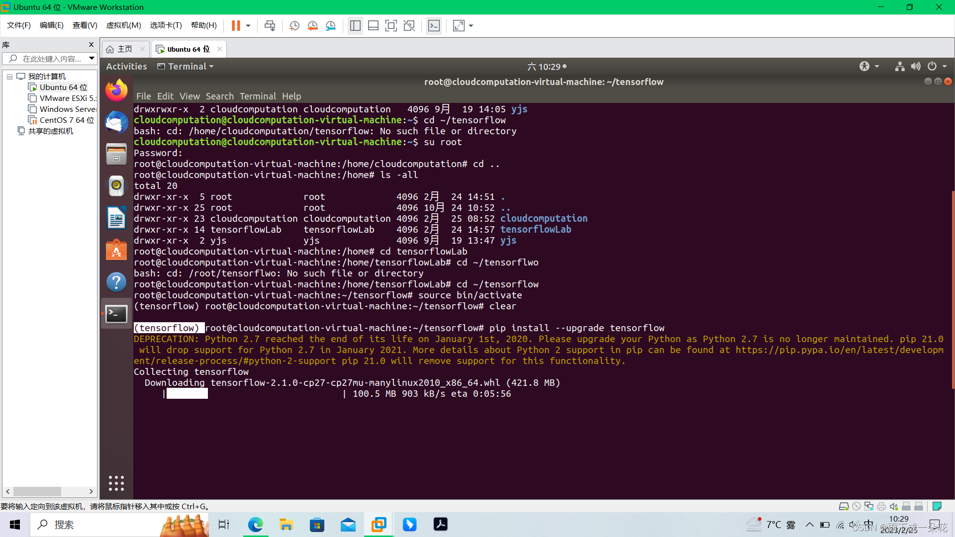This screenshot has height=537, width=955.
Task: Open Firefox from Ubuntu dock
Action: (116, 90)
